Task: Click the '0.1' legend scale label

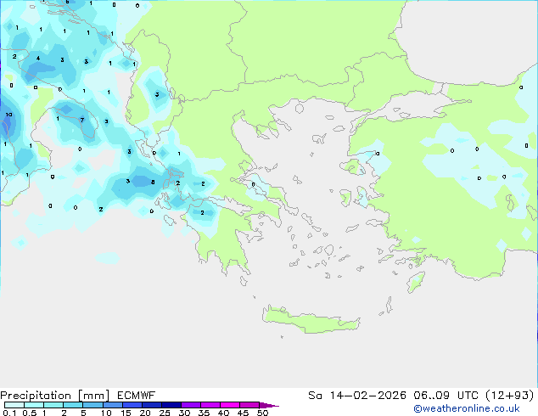Action: click(9, 413)
